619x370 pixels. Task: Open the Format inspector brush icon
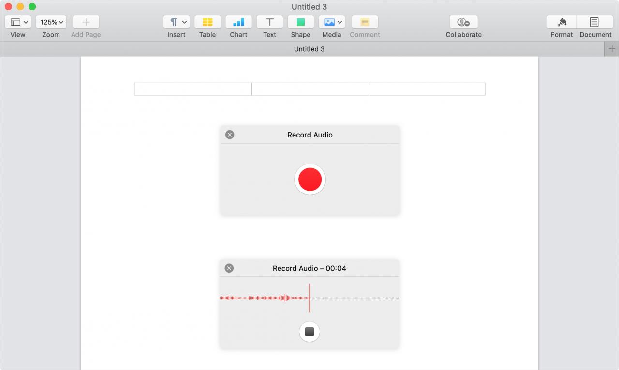click(x=561, y=22)
